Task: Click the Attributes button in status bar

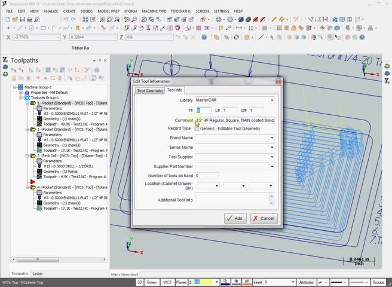Action: (306, 282)
